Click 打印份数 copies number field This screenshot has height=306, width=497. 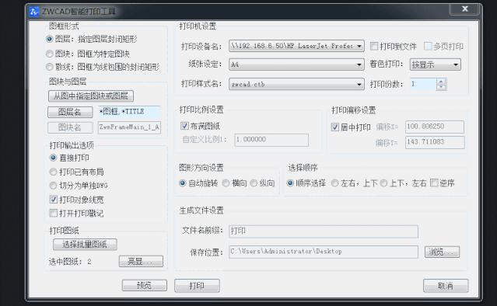[x=423, y=84]
